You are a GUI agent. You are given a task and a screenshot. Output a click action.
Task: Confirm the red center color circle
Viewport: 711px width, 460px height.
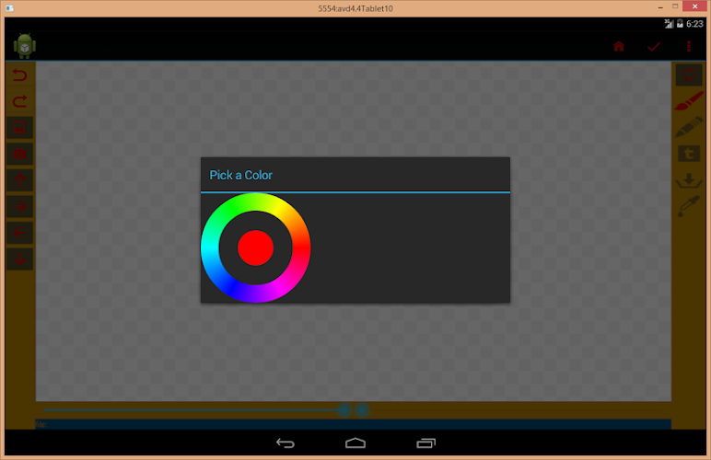[255, 247]
